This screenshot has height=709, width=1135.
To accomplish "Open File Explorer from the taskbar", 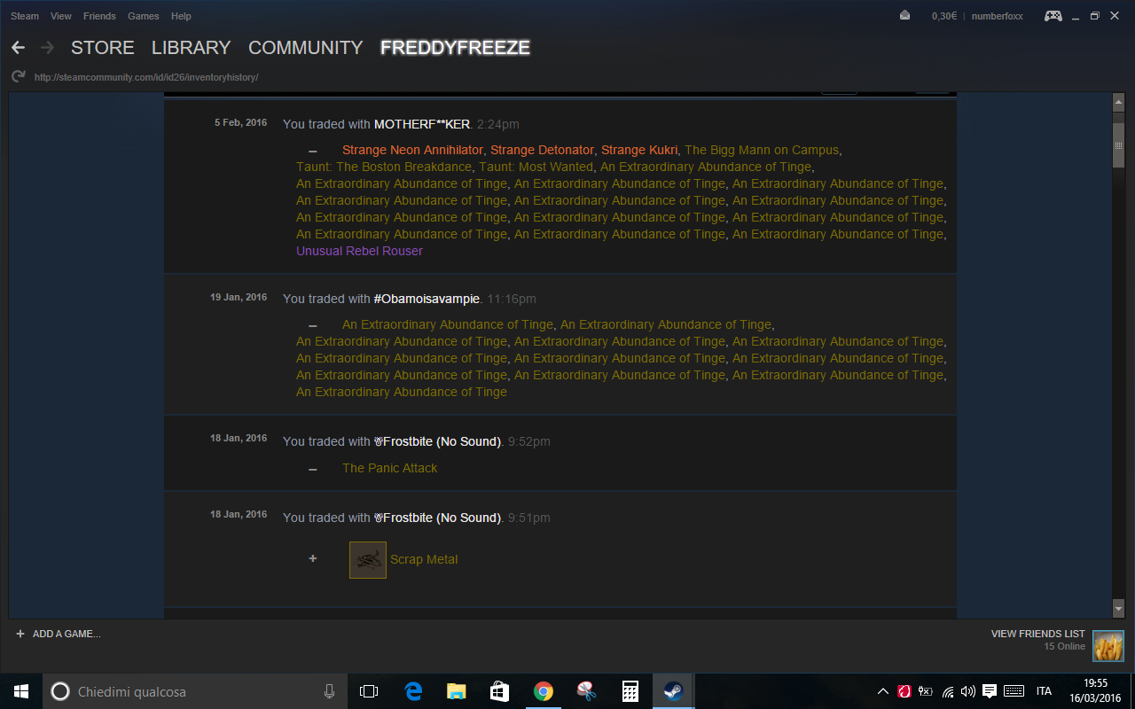I will pos(456,691).
